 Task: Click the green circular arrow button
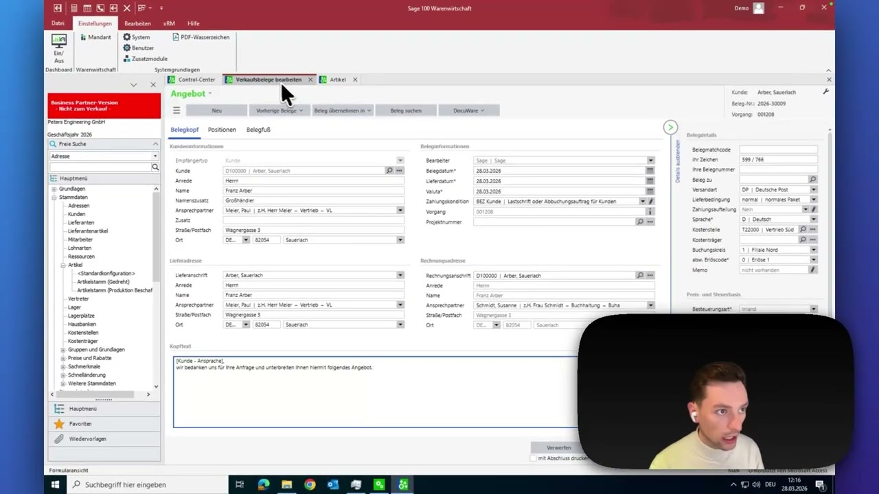pyautogui.click(x=670, y=127)
